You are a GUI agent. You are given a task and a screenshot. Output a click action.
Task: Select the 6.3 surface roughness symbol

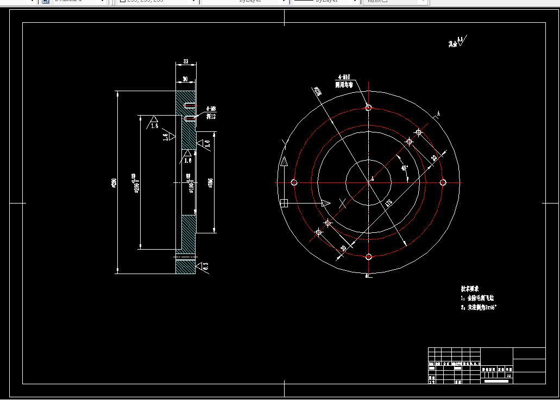click(202, 266)
